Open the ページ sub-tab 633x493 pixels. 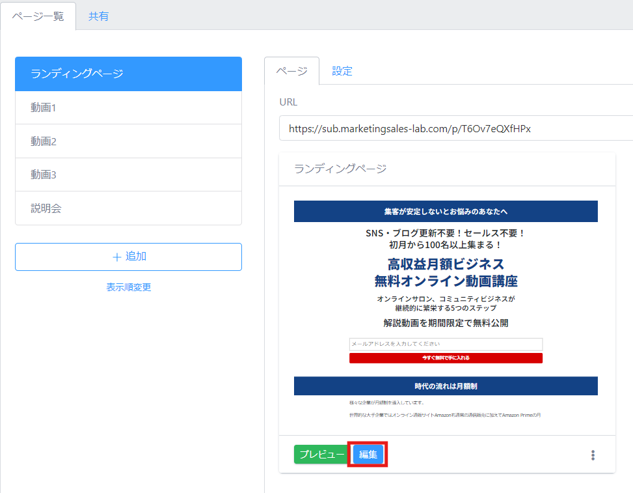pyautogui.click(x=292, y=71)
